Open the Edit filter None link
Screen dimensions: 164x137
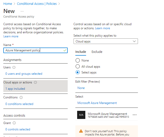pos(81,88)
